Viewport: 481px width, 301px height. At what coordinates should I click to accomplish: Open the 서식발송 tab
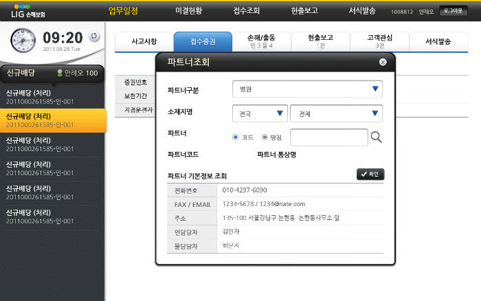coord(438,42)
